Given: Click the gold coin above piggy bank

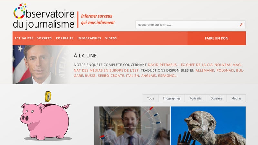Looking at the screenshot, I should 48,96.
